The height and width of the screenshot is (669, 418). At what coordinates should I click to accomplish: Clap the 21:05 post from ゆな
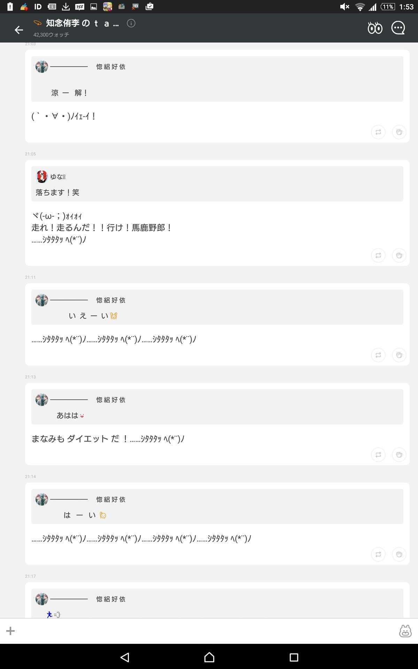pos(399,255)
